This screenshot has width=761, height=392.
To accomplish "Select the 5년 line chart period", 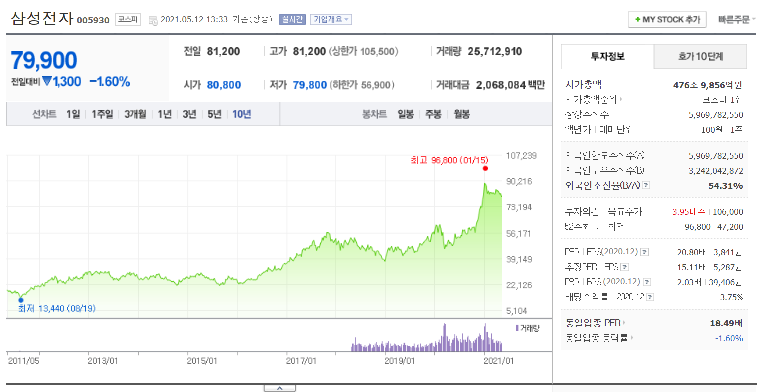I will [214, 114].
